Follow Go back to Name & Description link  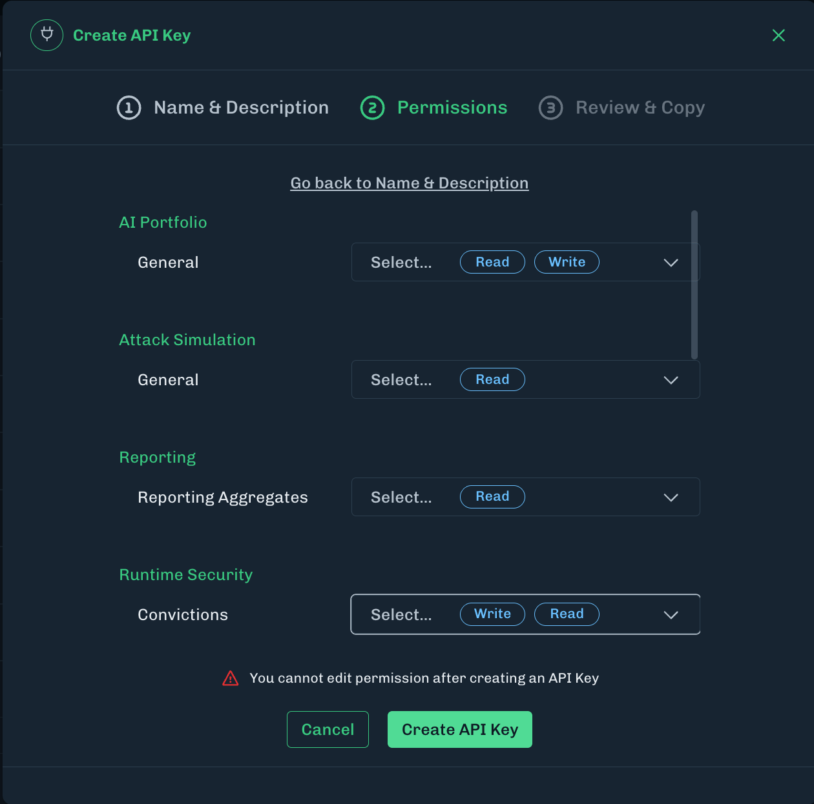point(410,183)
